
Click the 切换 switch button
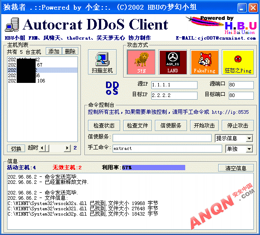16,148
